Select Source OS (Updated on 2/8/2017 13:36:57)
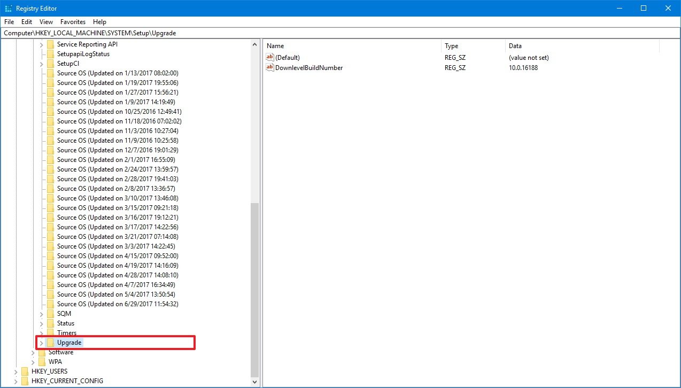The height and width of the screenshot is (388, 681). pyautogui.click(x=116, y=189)
